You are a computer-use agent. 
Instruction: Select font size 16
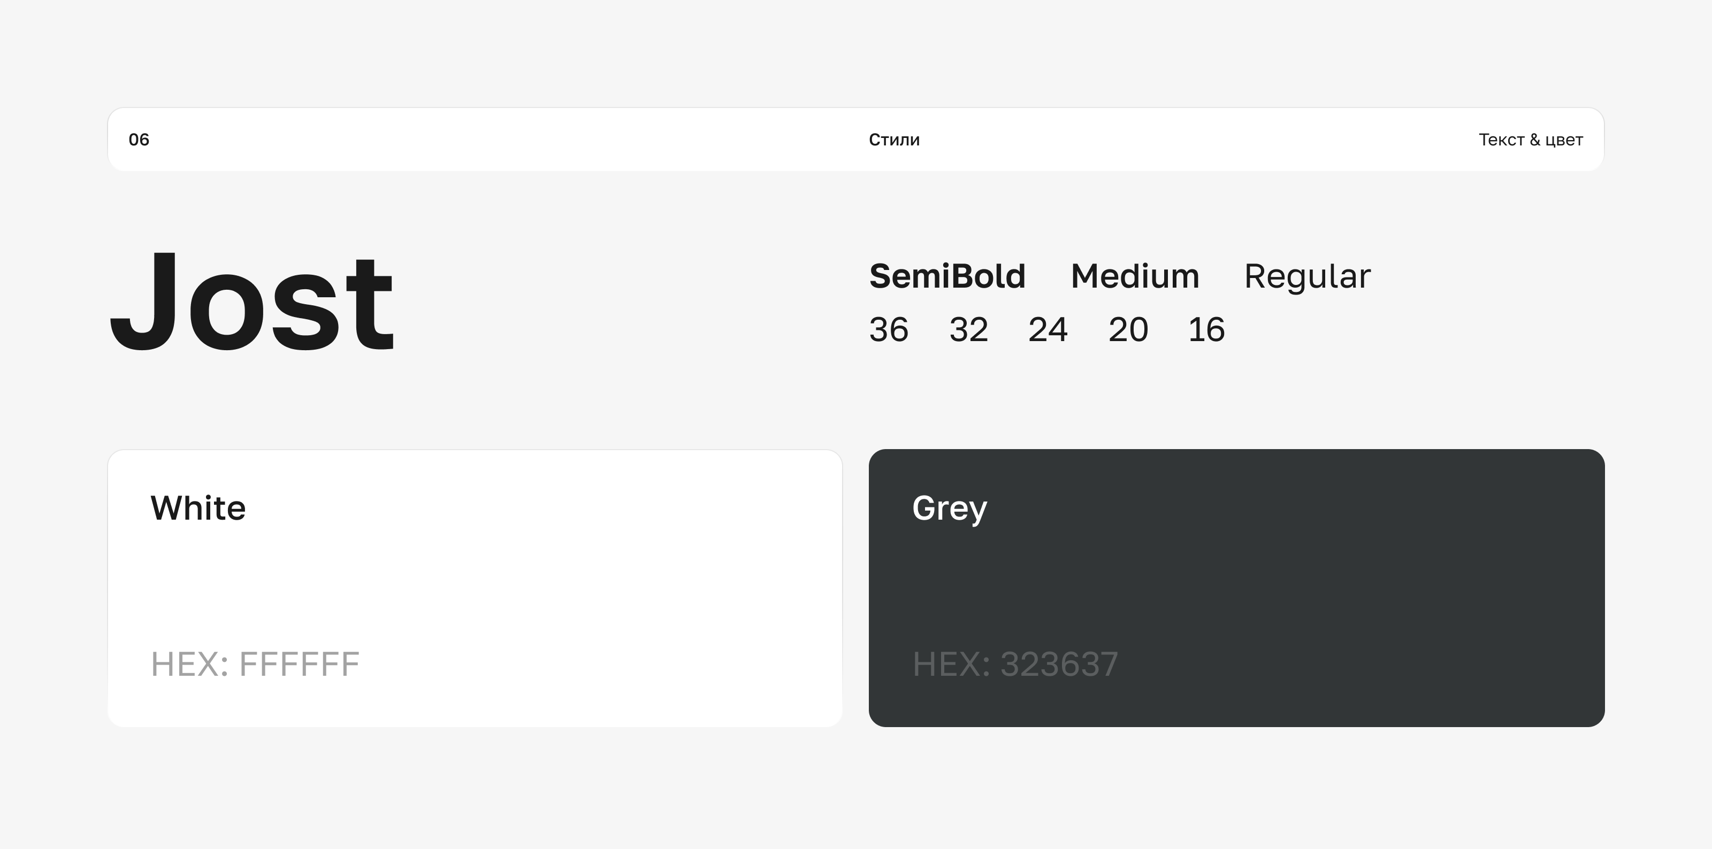pyautogui.click(x=1206, y=329)
